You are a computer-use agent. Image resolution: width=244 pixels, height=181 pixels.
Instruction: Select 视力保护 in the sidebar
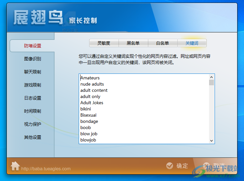tap(32, 124)
